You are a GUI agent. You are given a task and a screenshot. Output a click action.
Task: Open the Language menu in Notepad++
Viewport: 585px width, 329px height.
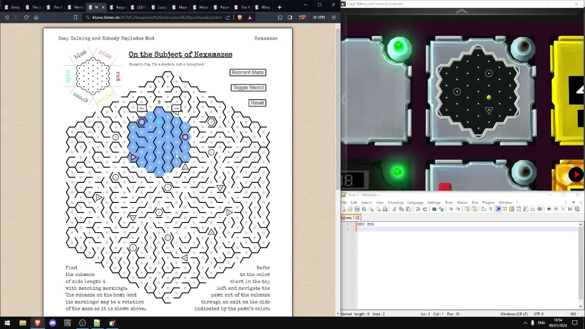point(415,202)
